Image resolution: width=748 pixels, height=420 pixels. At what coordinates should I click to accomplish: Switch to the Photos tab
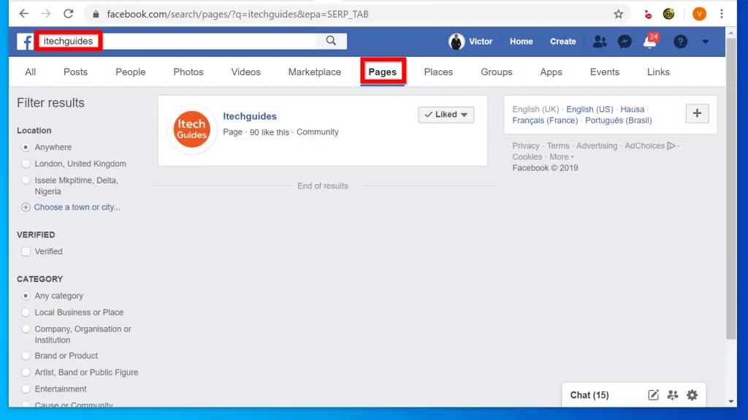pyautogui.click(x=188, y=72)
